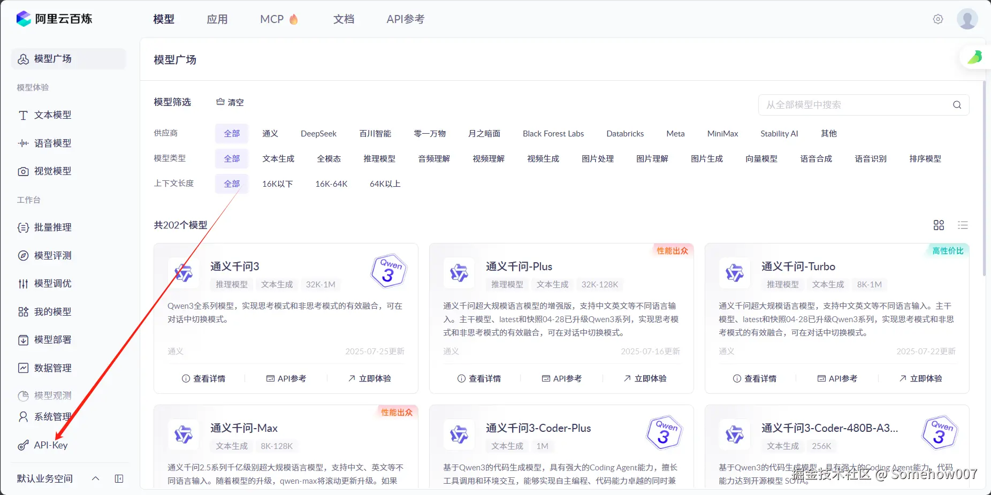The image size is (991, 495).
Task: Click the 系统管理 person icon
Action: 23,417
